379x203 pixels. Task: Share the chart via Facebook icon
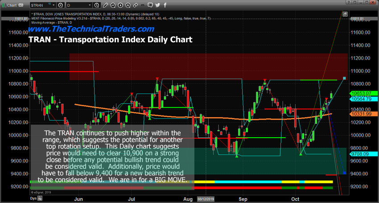tap(165, 5)
